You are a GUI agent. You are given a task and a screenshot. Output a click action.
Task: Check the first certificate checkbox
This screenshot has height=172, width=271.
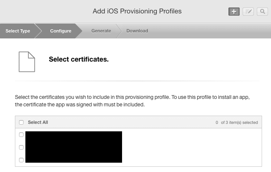click(21, 135)
